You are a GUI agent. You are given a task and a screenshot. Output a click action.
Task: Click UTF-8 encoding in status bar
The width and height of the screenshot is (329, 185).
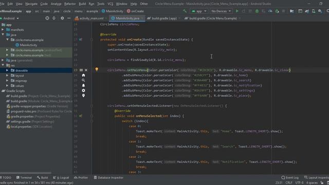(x=299, y=183)
